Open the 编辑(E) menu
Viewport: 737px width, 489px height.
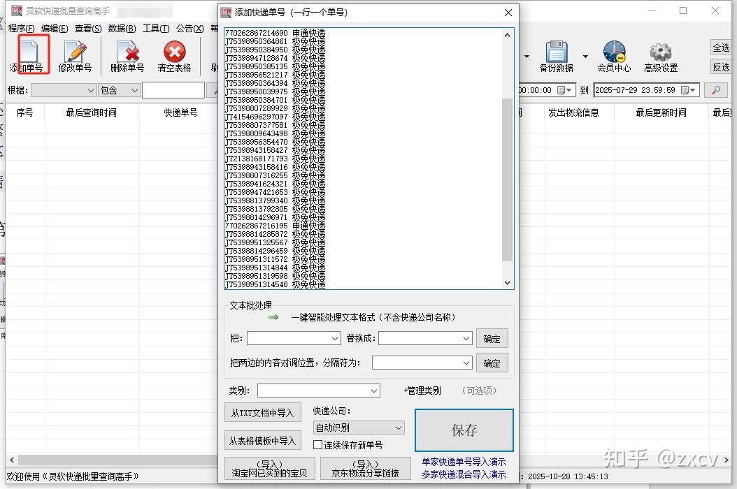pos(55,29)
